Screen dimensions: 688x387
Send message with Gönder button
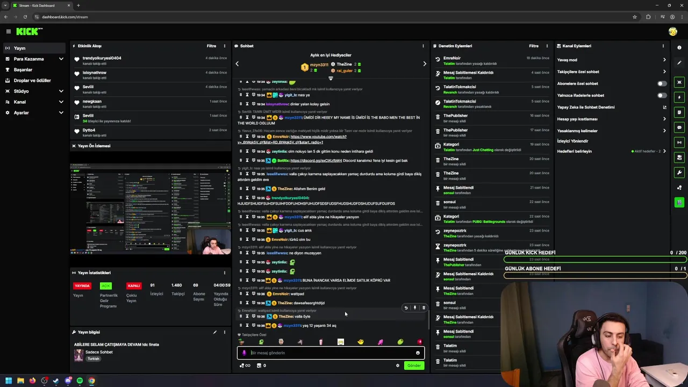point(414,365)
